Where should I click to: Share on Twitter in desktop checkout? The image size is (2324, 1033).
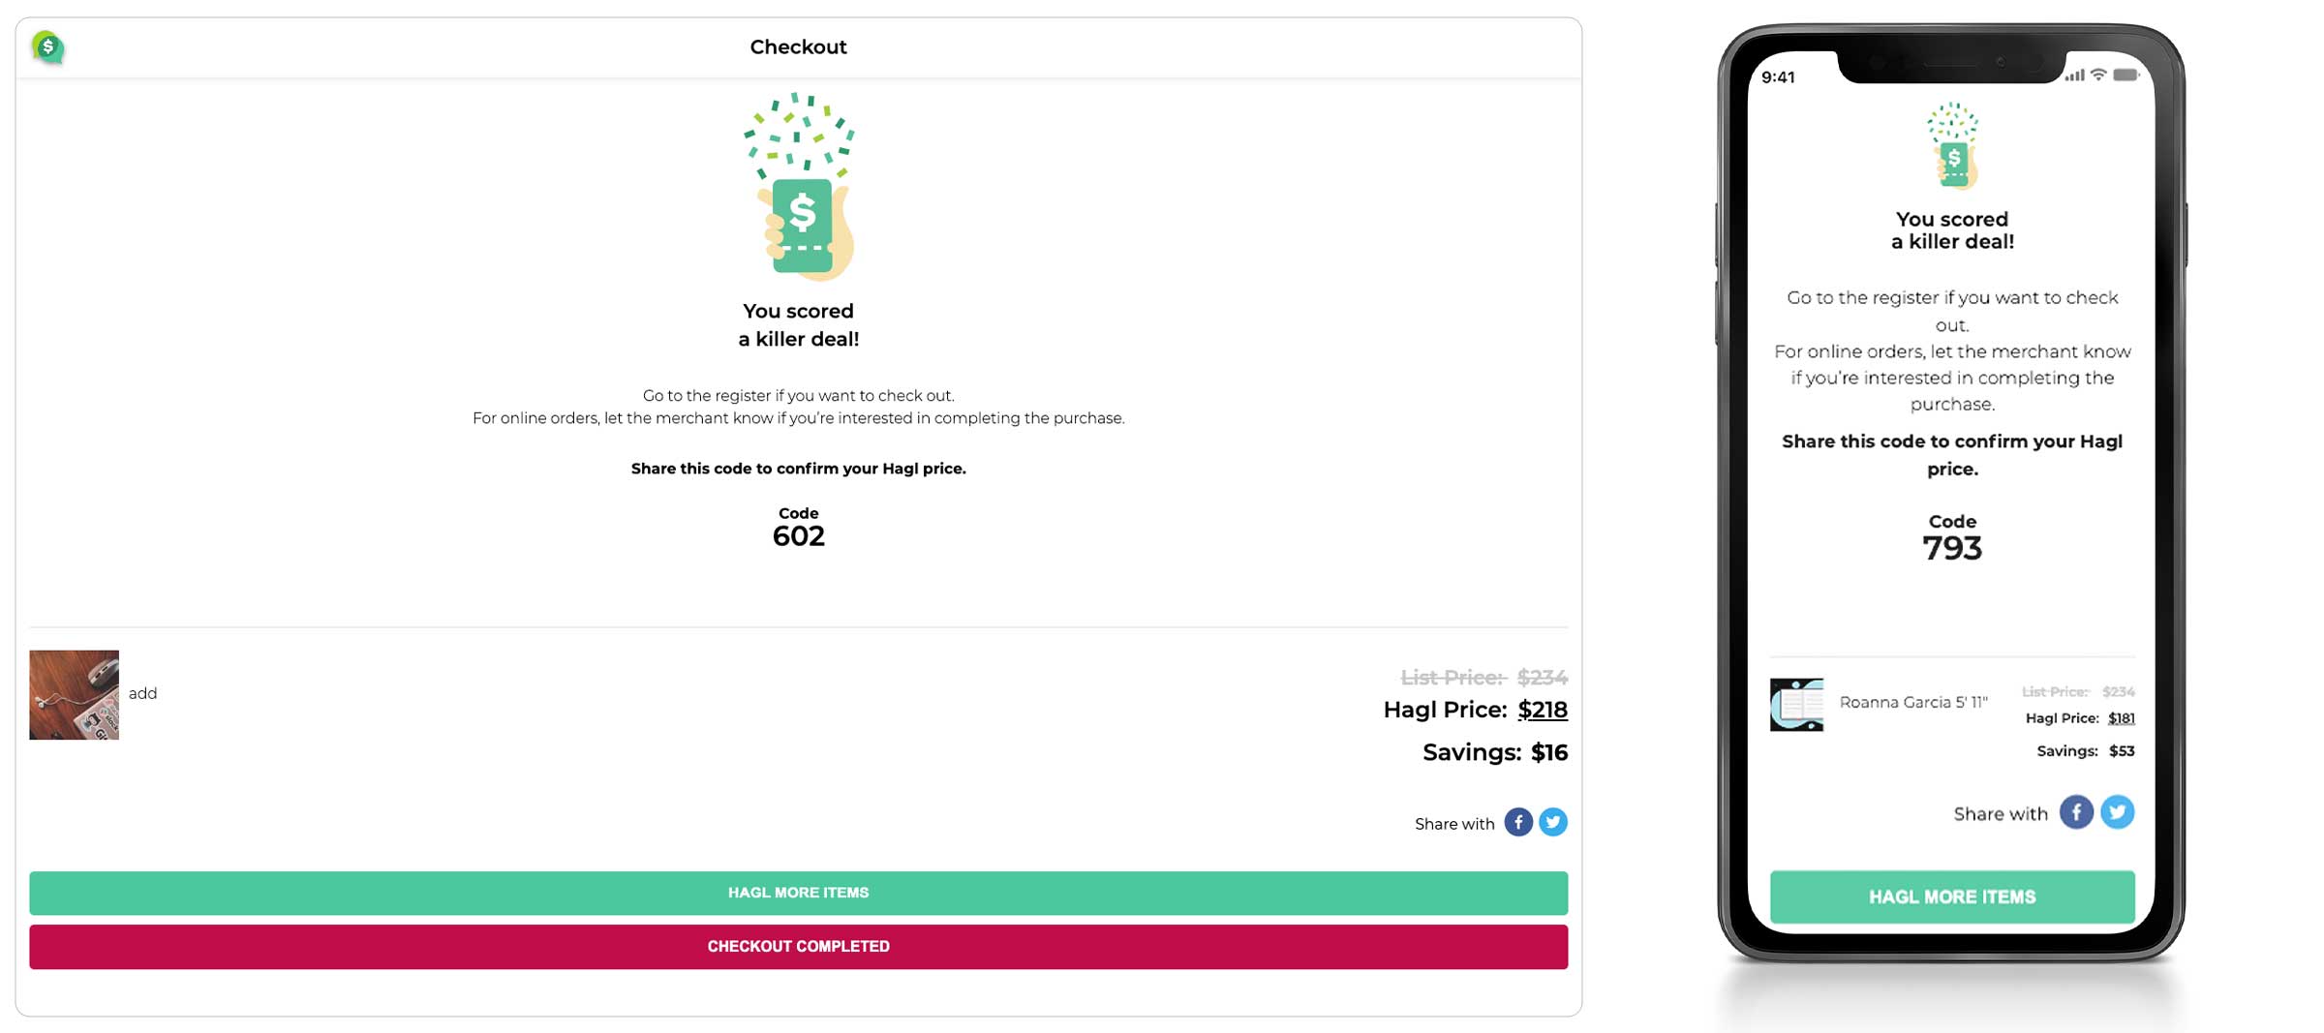pos(1553,822)
